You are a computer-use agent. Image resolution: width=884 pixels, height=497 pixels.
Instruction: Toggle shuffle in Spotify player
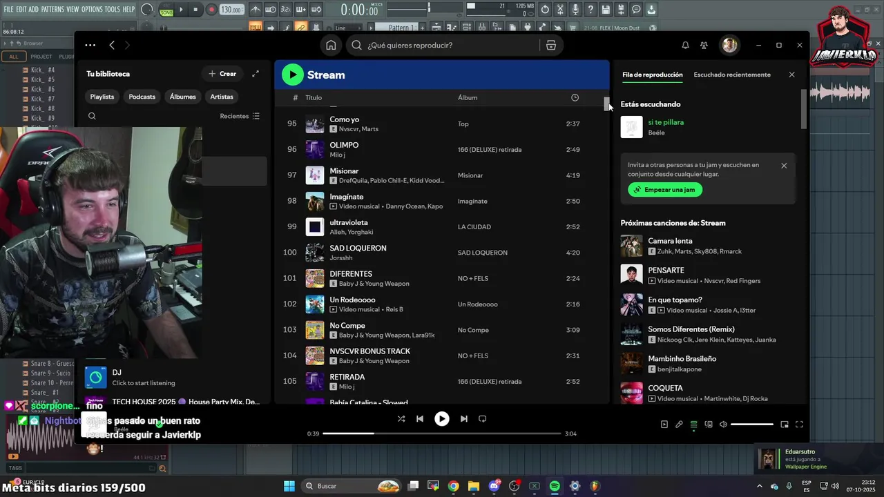[x=401, y=418]
